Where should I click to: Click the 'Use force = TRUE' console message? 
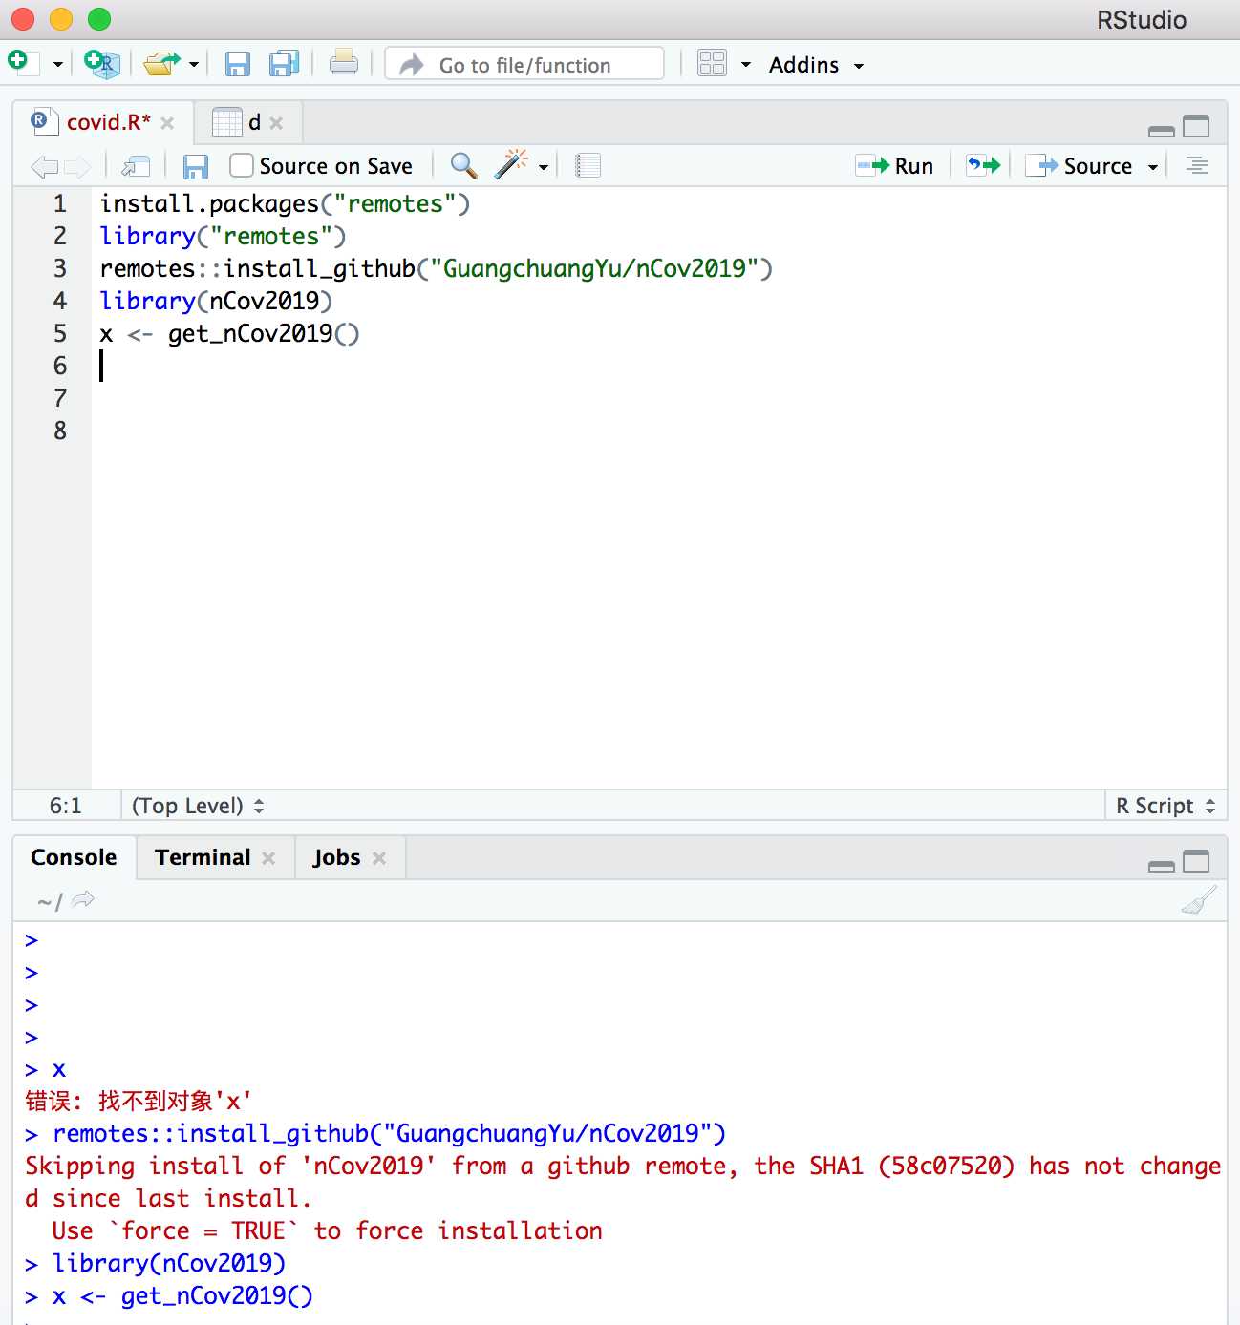point(328,1230)
